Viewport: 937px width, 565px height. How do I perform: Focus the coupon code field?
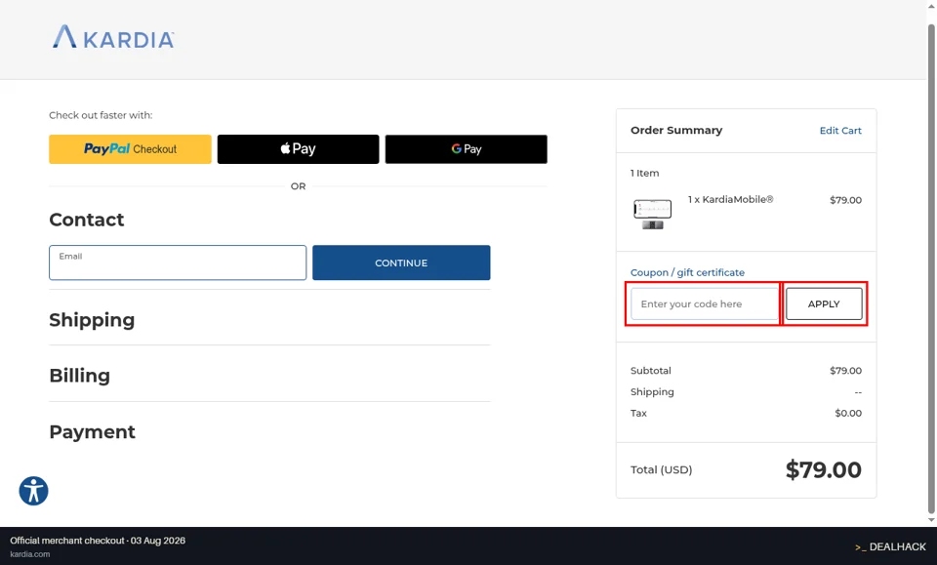point(705,304)
